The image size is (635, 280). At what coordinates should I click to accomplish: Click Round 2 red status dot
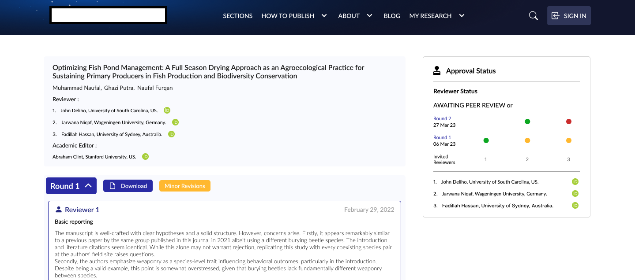(568, 122)
